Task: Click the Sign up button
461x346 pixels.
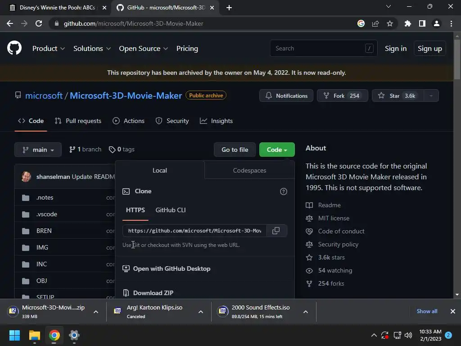Action: click(x=430, y=49)
